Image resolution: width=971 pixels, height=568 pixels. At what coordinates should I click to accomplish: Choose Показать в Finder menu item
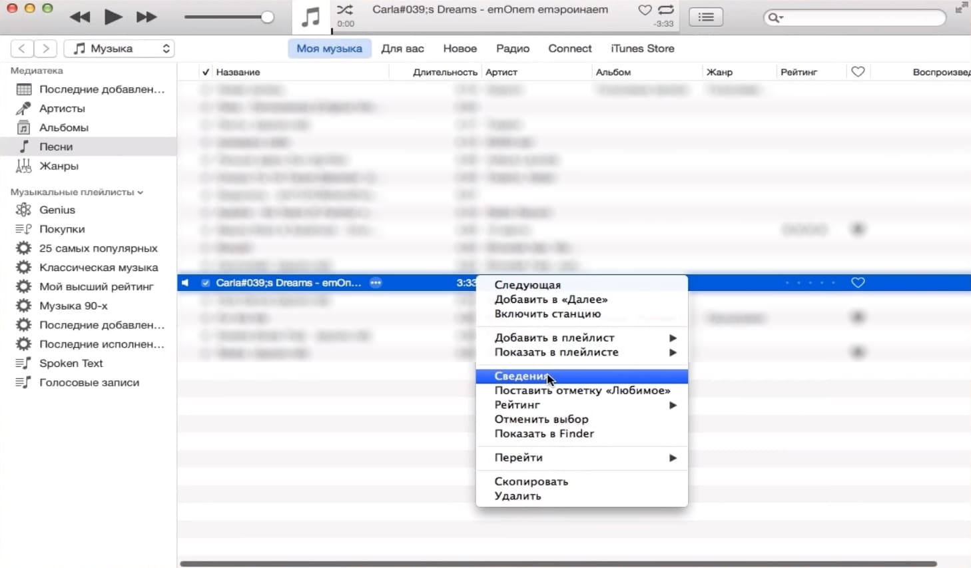coord(581,434)
